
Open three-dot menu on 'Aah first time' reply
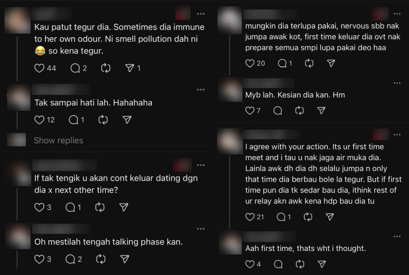(x=397, y=236)
